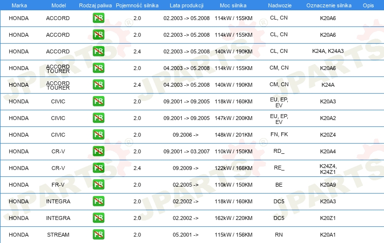
Task: Click engine code 'K24A, K24A3'
Action: [x=328, y=51]
